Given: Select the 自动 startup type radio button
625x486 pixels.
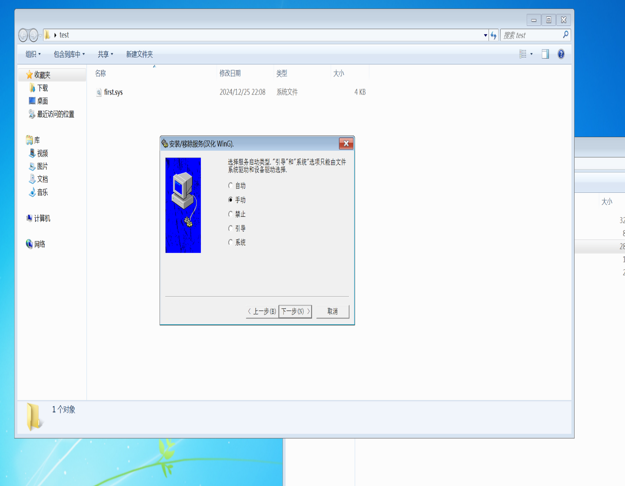Looking at the screenshot, I should point(230,185).
